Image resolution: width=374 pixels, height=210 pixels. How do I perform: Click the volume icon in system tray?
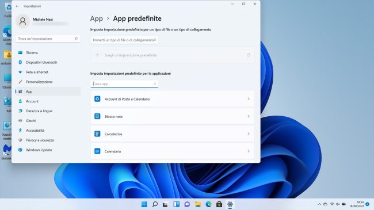pos(338,204)
